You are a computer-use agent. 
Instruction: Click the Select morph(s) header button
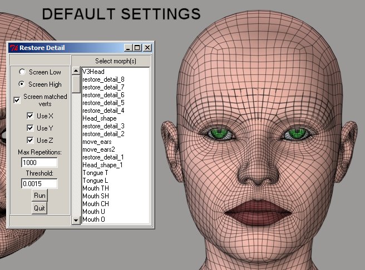pyautogui.click(x=115, y=61)
